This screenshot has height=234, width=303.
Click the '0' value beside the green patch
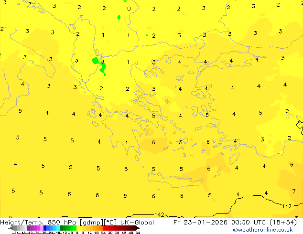(x=102, y=62)
